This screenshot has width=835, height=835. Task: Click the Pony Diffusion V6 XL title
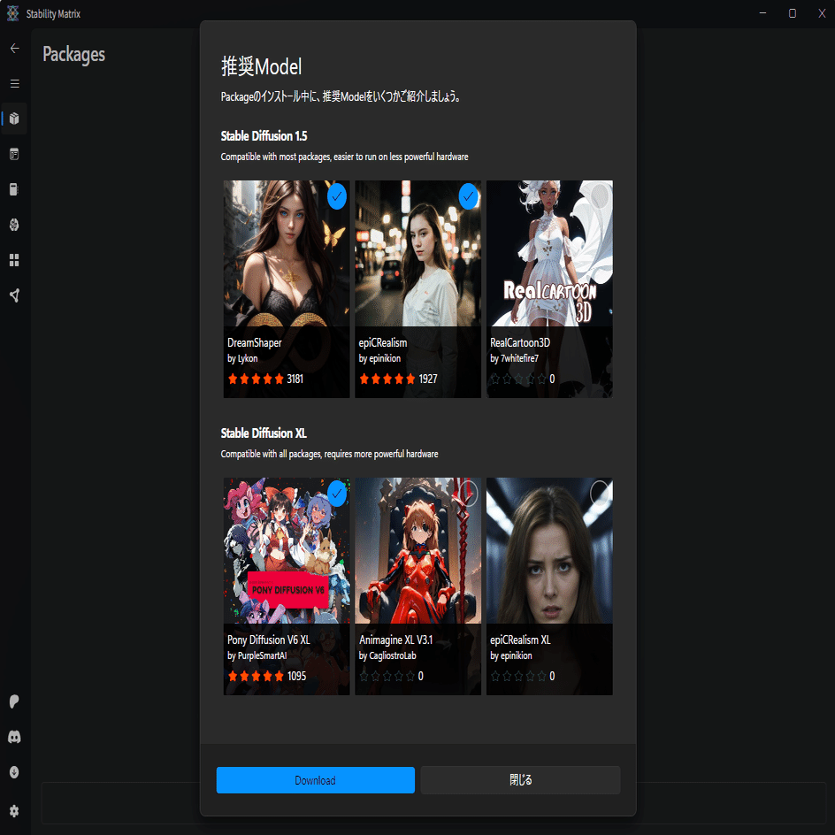268,640
